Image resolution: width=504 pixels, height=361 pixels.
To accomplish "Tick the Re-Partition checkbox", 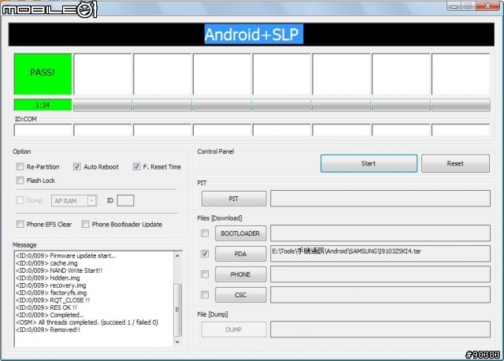I will (20, 166).
